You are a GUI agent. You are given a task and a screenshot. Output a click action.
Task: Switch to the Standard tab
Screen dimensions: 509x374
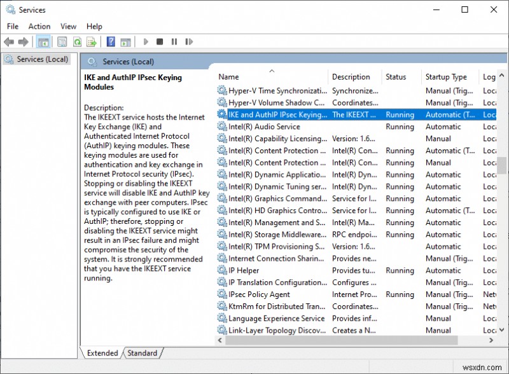(143, 353)
